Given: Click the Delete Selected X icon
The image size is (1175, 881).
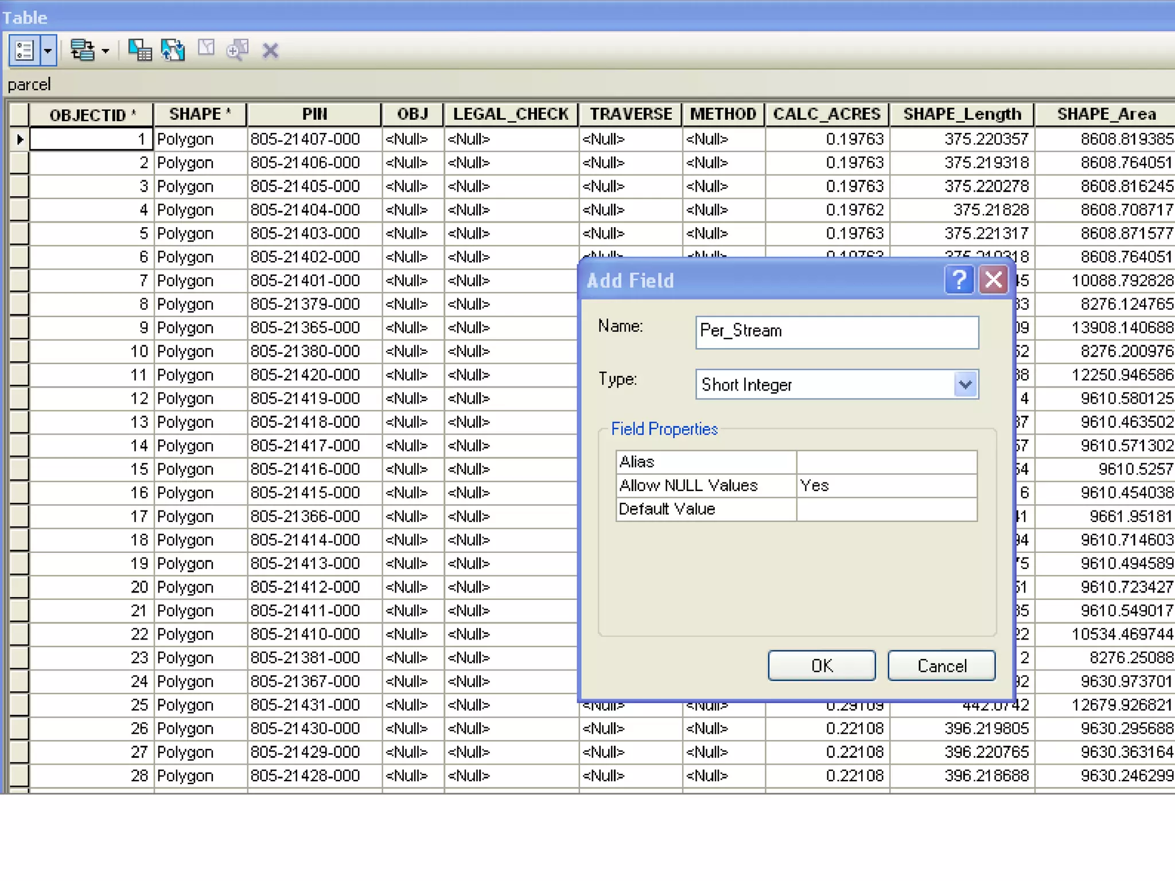Looking at the screenshot, I should (x=270, y=50).
